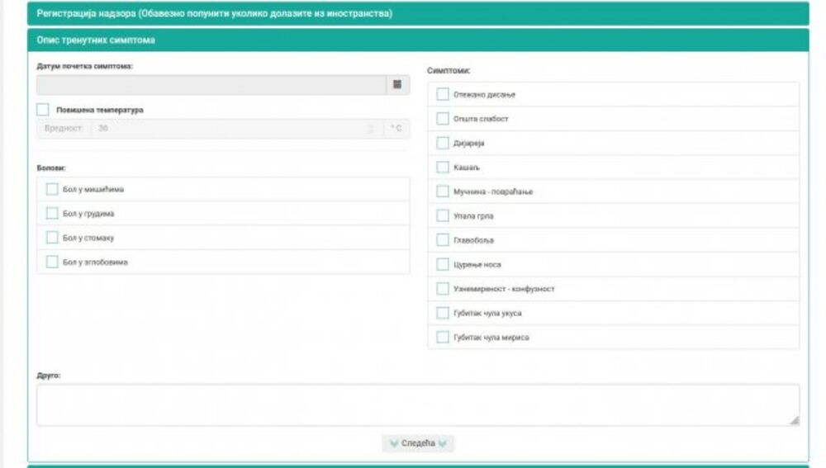Click the Датум почетка симптома date field
Viewport: 826px width, 468px height.
point(211,85)
